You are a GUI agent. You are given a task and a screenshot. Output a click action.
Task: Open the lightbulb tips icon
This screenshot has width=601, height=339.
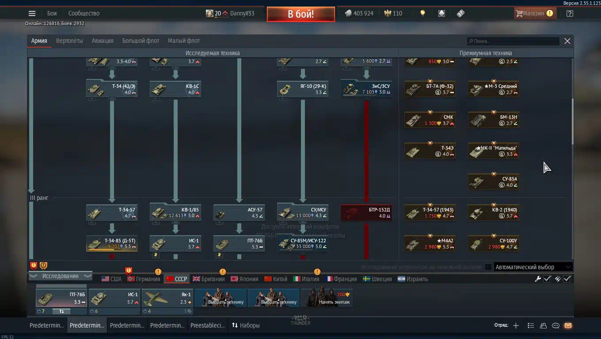[x=422, y=13]
